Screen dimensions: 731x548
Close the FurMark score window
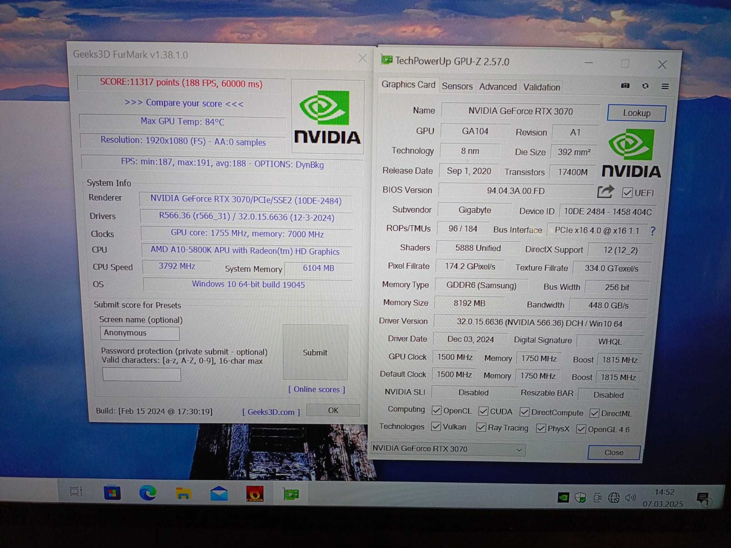[363, 58]
